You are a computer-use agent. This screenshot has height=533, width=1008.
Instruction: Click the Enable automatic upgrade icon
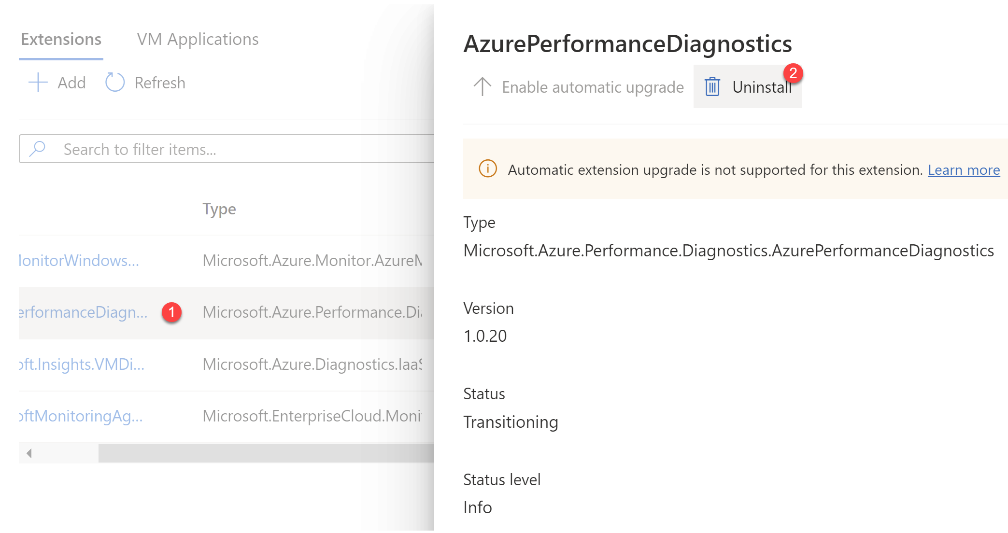point(481,86)
